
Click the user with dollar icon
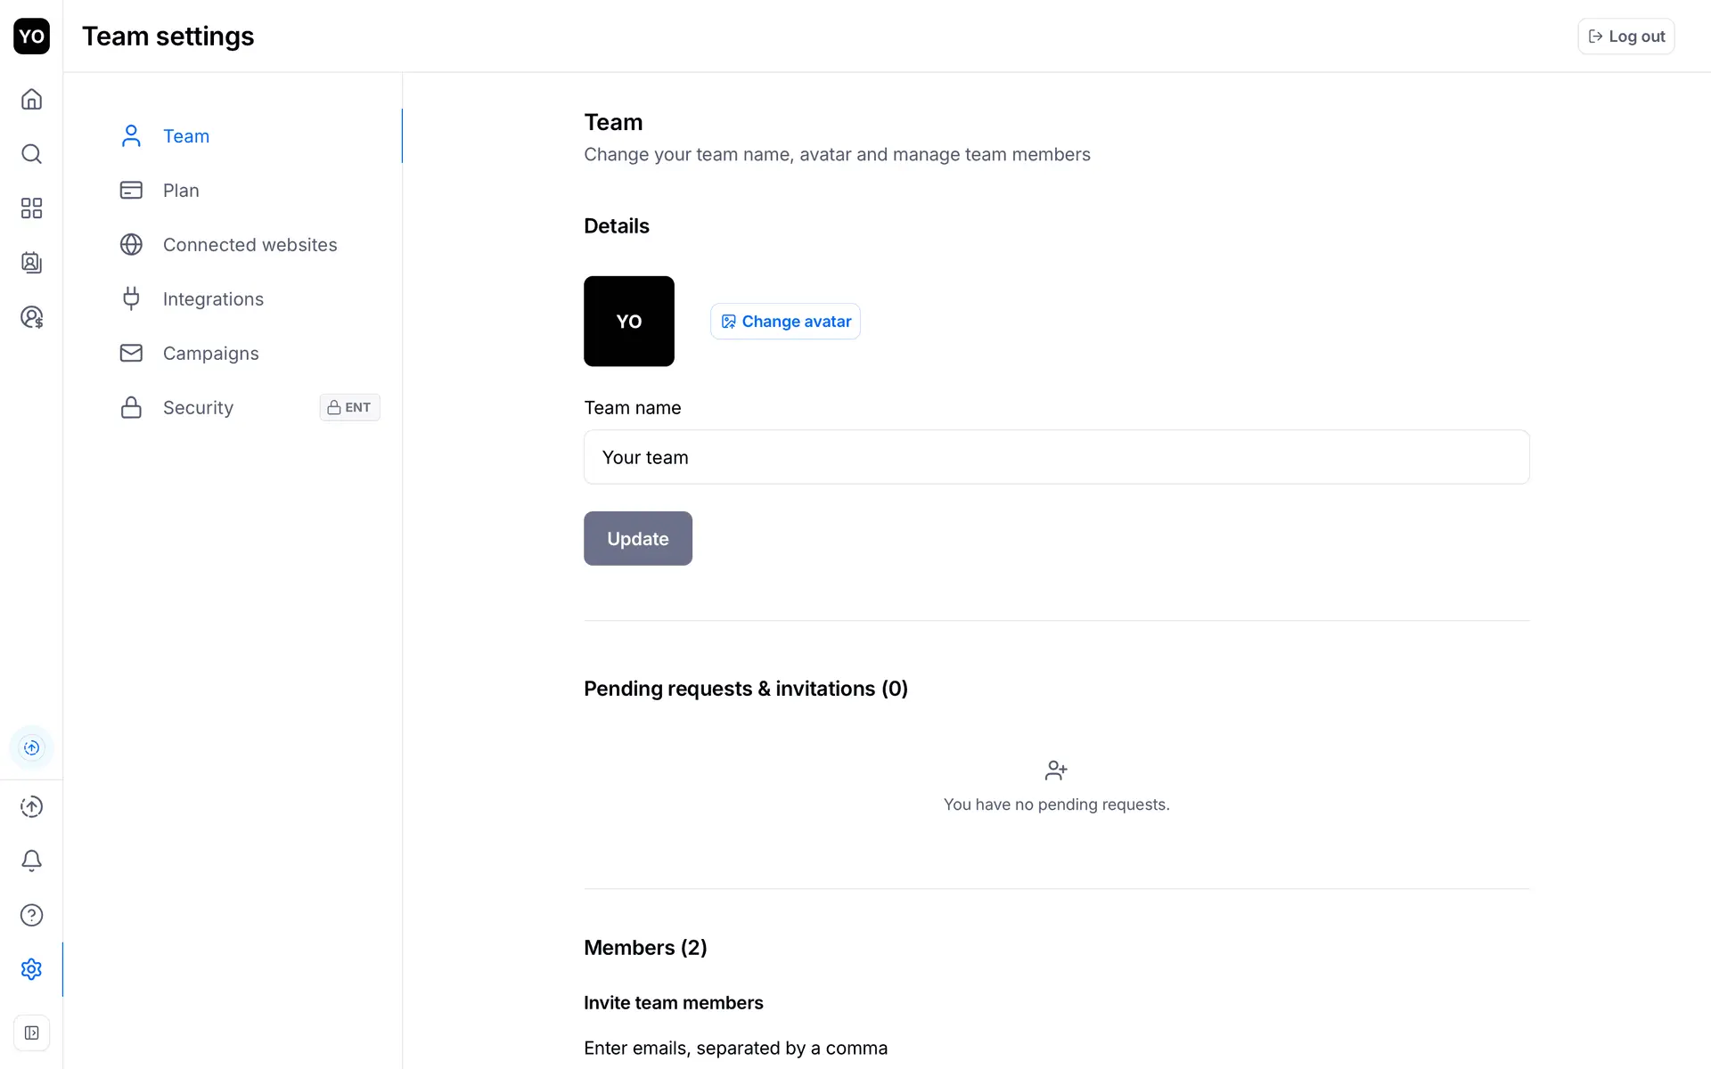point(31,317)
